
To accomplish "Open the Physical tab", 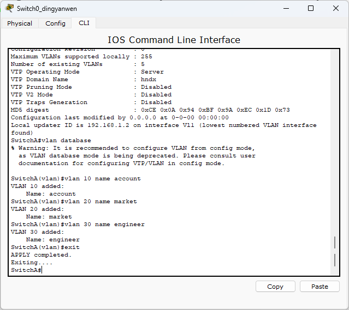I will click(20, 23).
